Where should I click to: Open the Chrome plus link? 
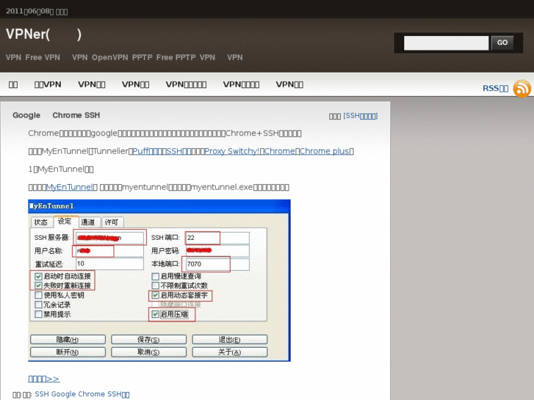[x=324, y=151]
